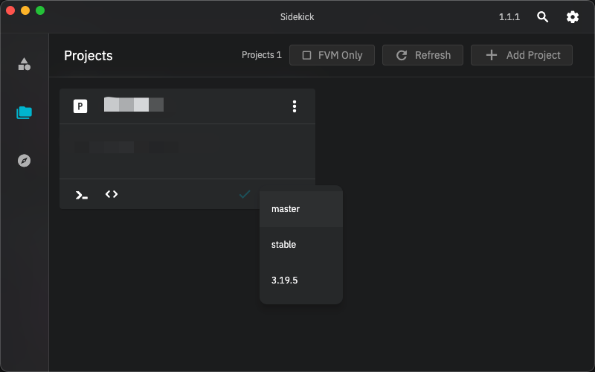The height and width of the screenshot is (372, 595).
Task: Open project in terminal icon
Action: pyautogui.click(x=82, y=195)
